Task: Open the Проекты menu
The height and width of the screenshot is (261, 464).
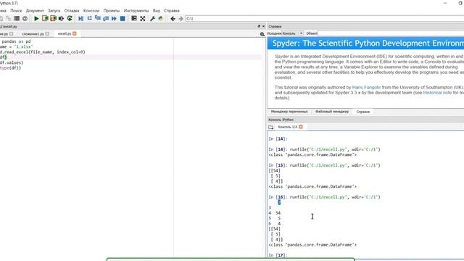Action: coord(112,11)
